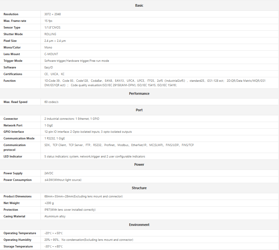Click the Power section header
Image resolution: width=279 pixels, height=250 pixels.
coord(139,164)
